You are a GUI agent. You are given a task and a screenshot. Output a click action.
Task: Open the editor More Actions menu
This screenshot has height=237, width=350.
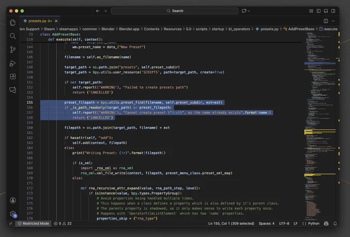[333, 21]
